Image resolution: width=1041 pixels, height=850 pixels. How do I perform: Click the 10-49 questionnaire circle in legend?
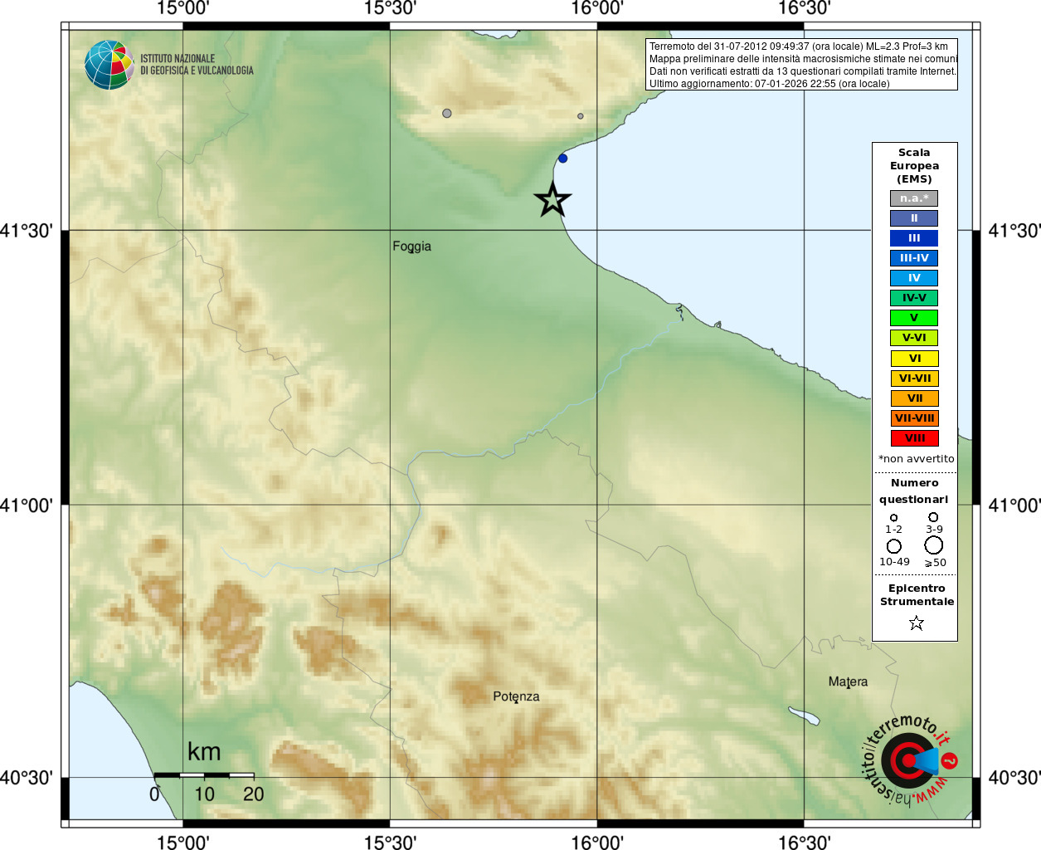tap(893, 545)
